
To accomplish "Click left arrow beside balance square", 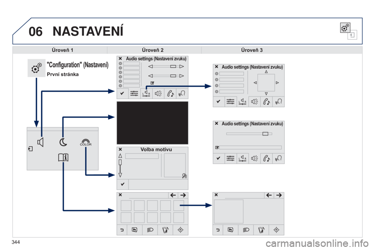I will pyautogui.click(x=255, y=82).
